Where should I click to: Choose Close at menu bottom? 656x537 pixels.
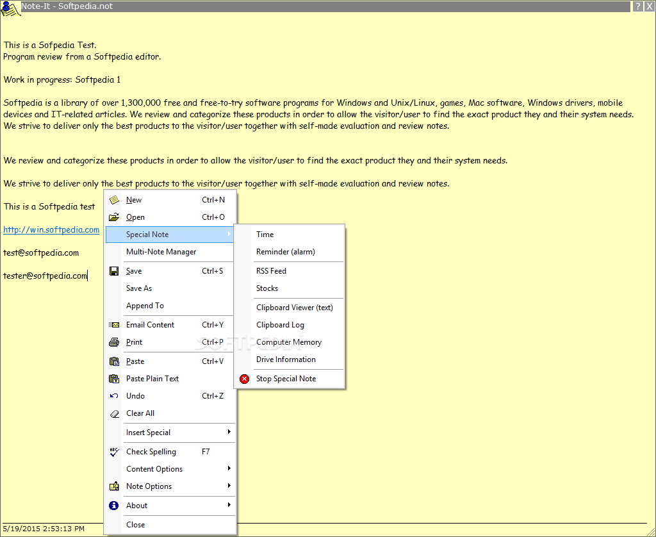click(170, 525)
